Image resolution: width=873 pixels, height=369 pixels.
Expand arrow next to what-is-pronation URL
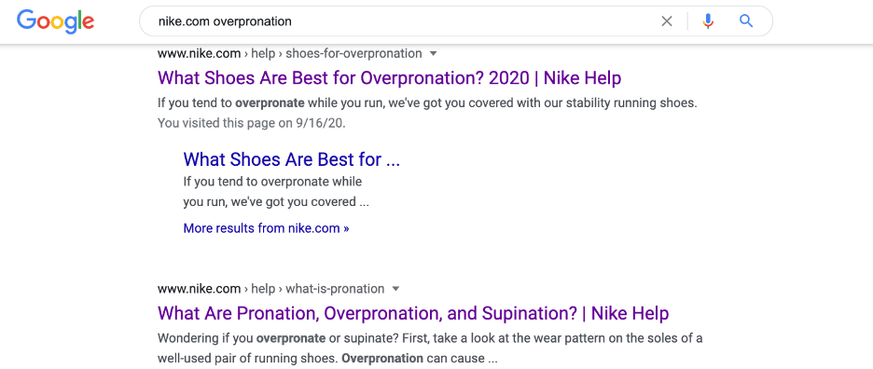[x=395, y=289]
